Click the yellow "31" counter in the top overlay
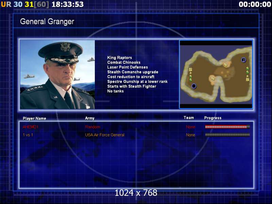The width and height of the screenshot is (272, 204). point(29,4)
